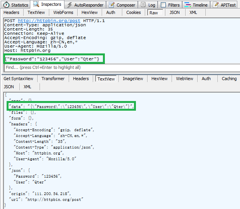Open the response XML tab

pyautogui.click(x=28, y=87)
